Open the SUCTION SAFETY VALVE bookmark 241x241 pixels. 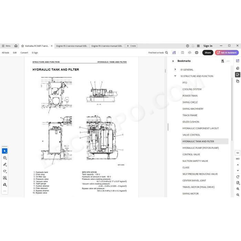(195, 161)
